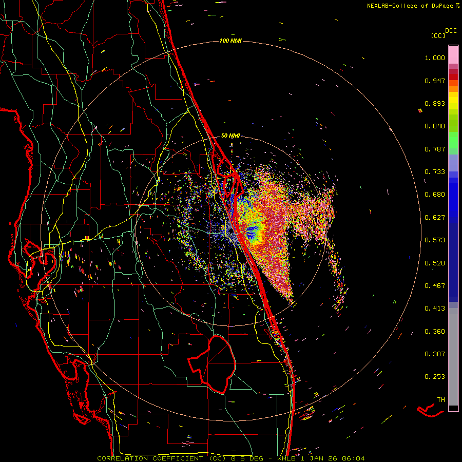This screenshot has width=462, height=462.
Task: Click the 0.573 value on the color scale
Action: (435, 240)
